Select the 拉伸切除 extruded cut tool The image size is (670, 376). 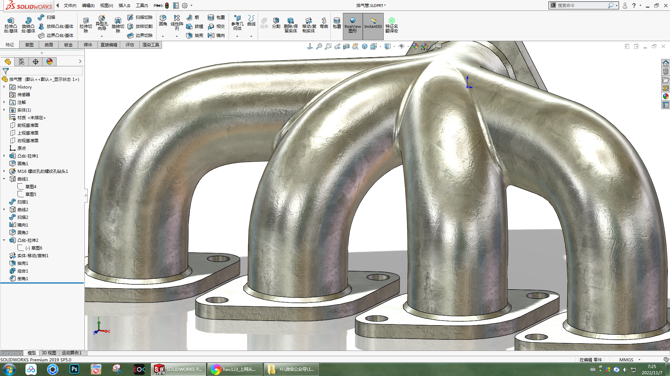pos(86,25)
